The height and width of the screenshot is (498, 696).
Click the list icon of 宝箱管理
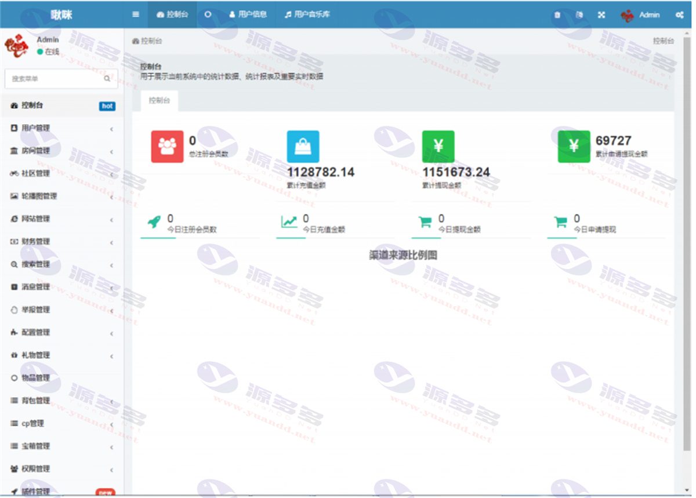click(14, 446)
